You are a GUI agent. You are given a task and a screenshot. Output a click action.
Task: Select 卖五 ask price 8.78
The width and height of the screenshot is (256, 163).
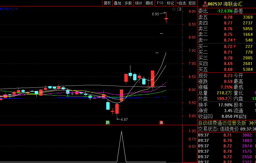click(228, 17)
